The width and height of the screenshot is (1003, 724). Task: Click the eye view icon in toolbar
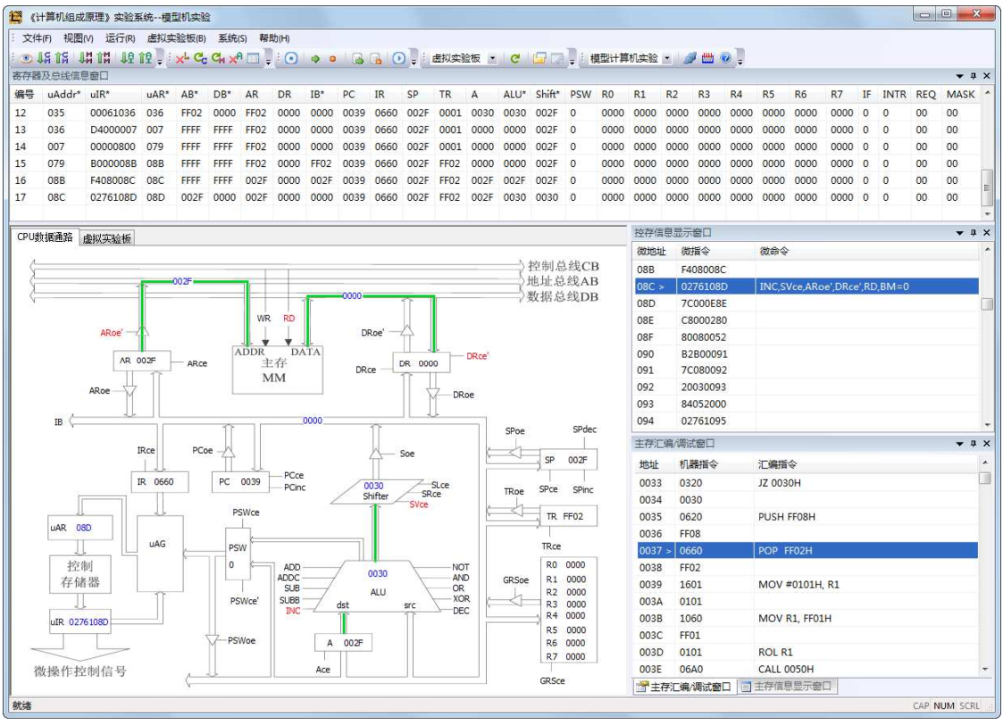pyautogui.click(x=26, y=58)
